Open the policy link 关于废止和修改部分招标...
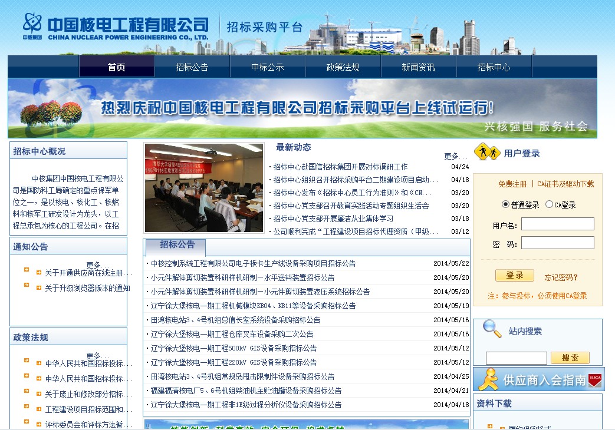615x430 pixels. coord(88,394)
